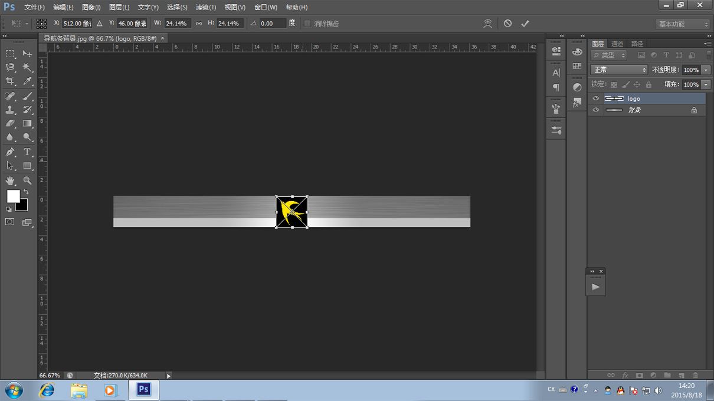Image resolution: width=714 pixels, height=401 pixels.
Task: Click the rotation angle input field
Action: (273, 24)
